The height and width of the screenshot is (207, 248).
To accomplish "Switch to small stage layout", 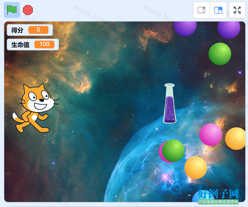I will (202, 10).
